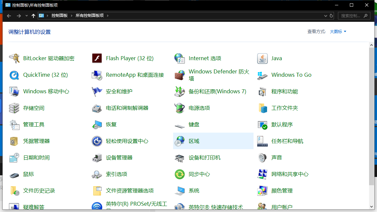Open the 文件资源管理器选项 icon

[x=97, y=191]
